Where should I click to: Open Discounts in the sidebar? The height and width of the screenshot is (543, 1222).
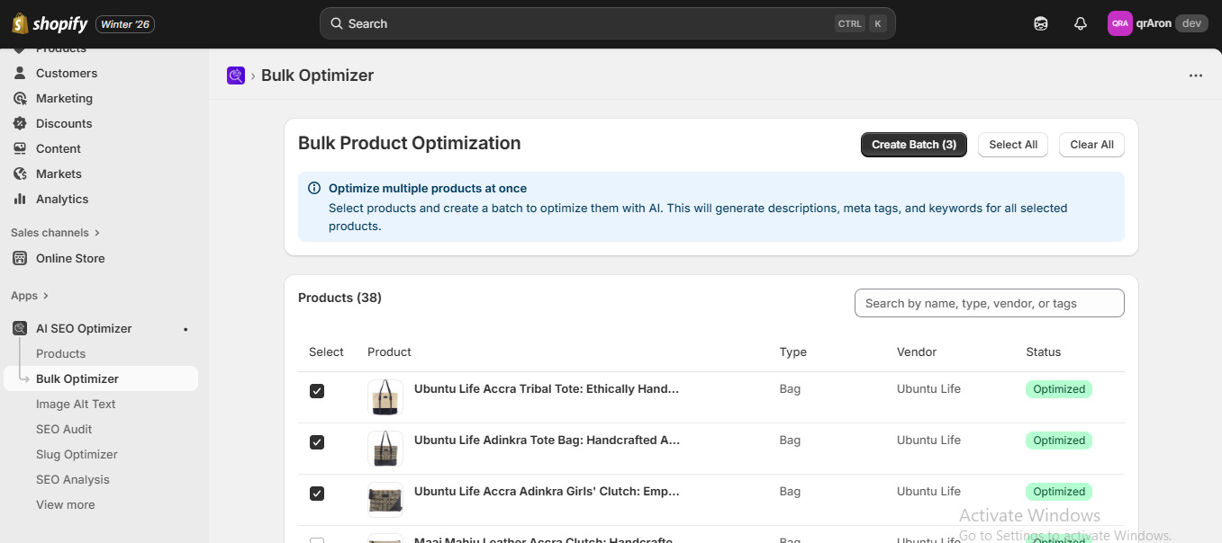pos(64,123)
